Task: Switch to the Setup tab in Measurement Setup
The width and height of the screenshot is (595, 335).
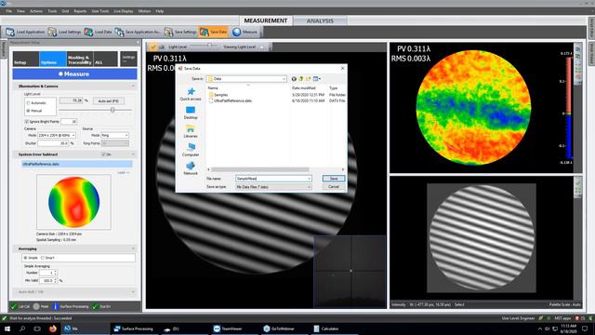Action: [26, 60]
